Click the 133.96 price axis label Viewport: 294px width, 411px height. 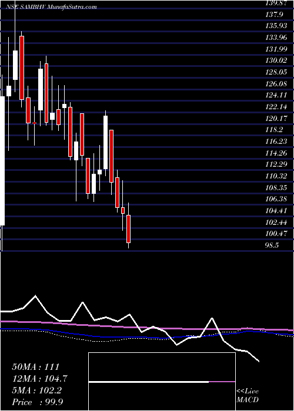point(276,38)
